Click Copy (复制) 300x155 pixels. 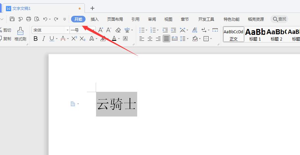pos(6,39)
